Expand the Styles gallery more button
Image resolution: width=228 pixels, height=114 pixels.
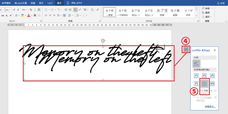pos(196,16)
